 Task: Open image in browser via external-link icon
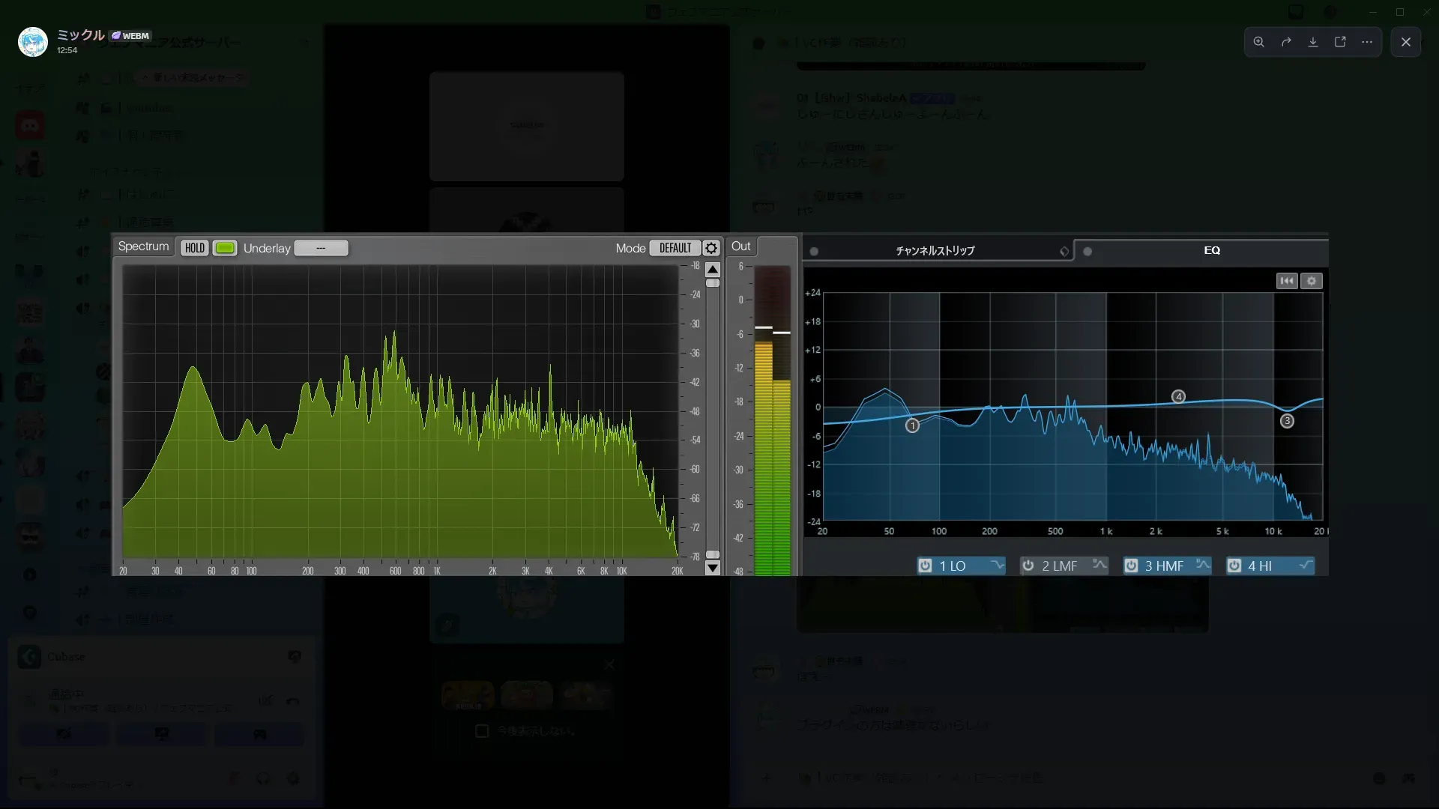pyautogui.click(x=1340, y=42)
